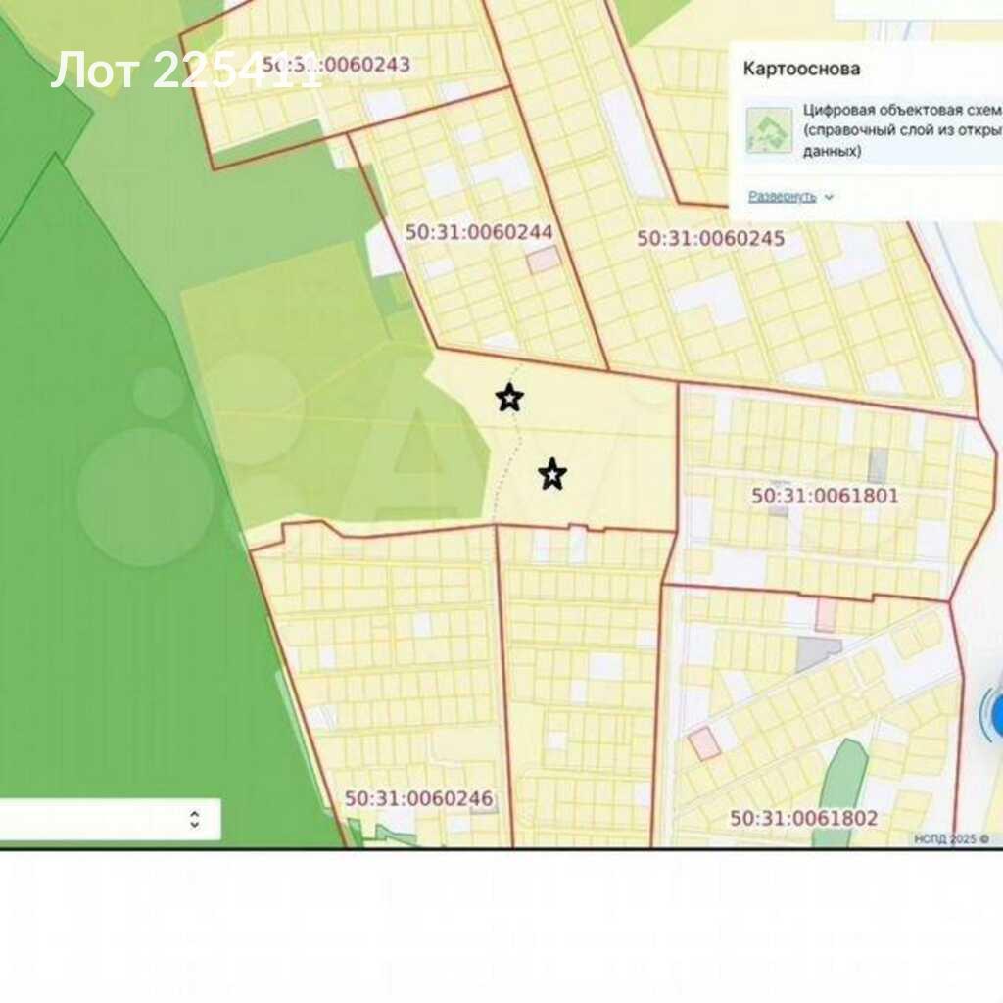
Task: Click the lower star marker on the map
Action: click(x=552, y=475)
